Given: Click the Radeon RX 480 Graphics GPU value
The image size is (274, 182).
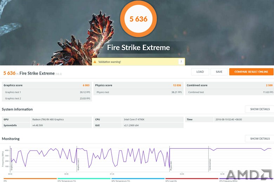Looking at the screenshot, I should click(x=48, y=119).
